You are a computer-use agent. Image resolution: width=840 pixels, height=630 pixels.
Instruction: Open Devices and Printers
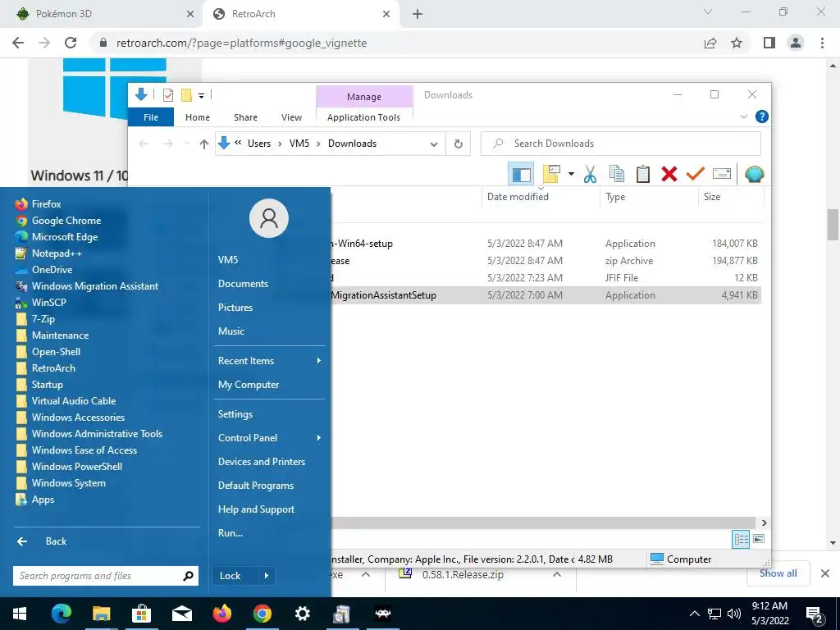(x=262, y=462)
